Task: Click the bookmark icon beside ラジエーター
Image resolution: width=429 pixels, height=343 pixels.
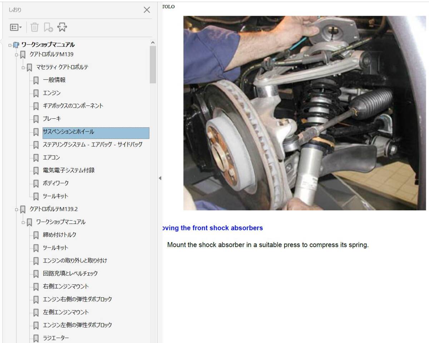Action: click(x=36, y=338)
